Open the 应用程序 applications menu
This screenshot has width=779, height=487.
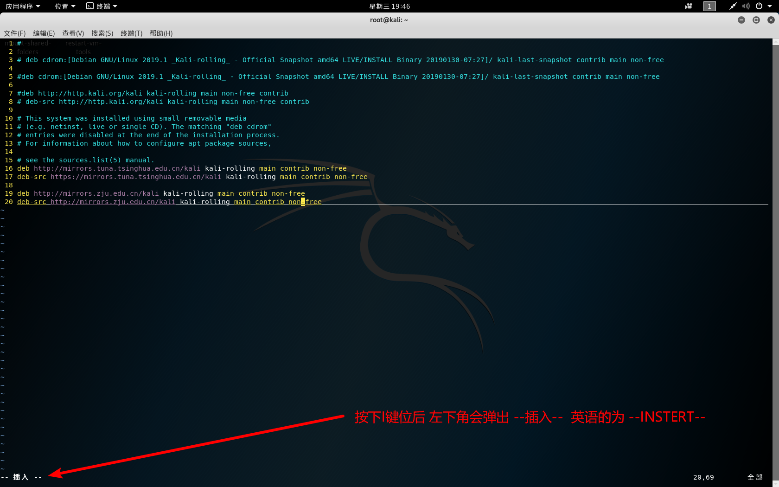tap(23, 6)
